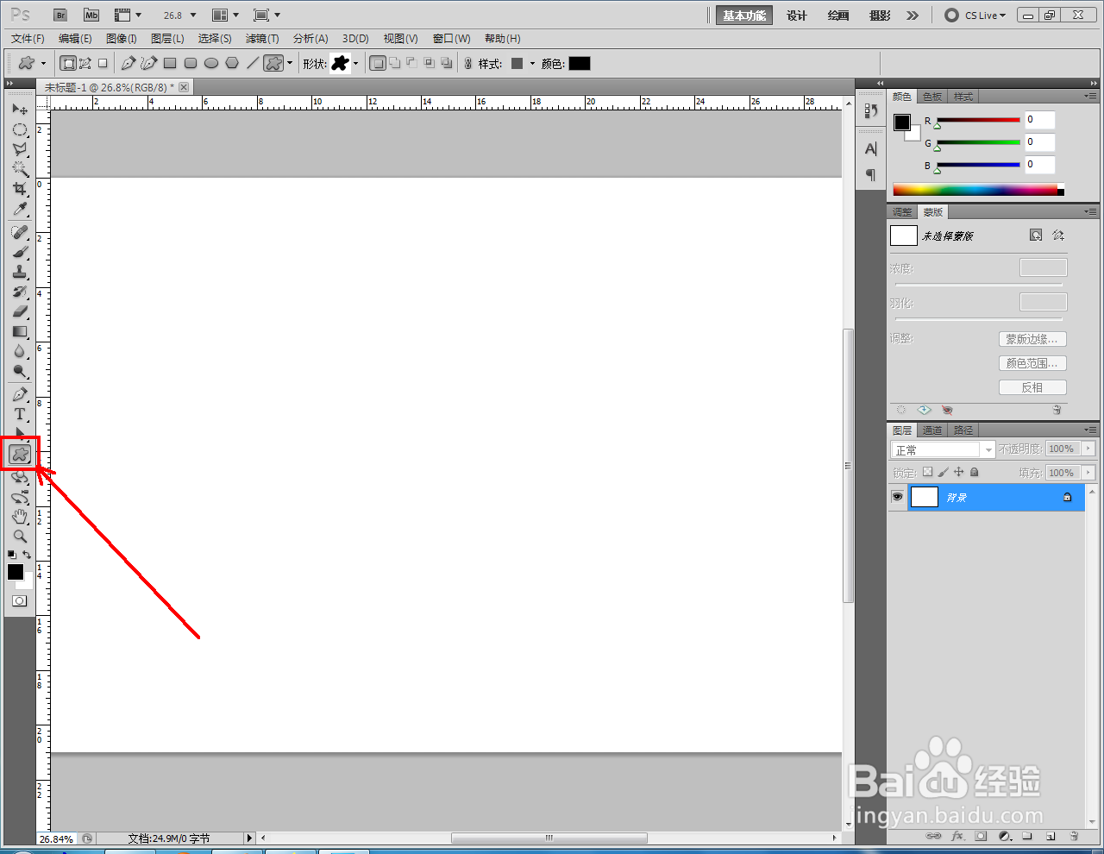1104x854 pixels.
Task: Select the Spot Healing Brush tool
Action: click(x=20, y=233)
